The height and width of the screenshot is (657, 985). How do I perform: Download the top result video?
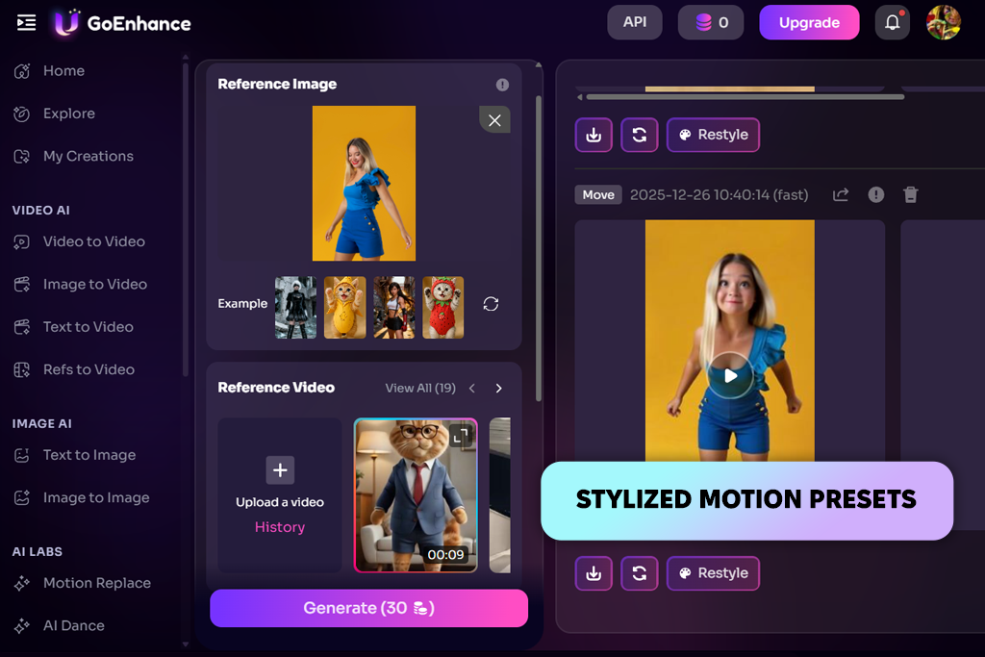[594, 135]
